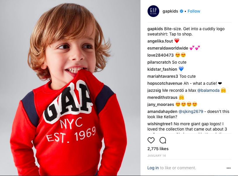This screenshot has width=238, height=176.
Task: Visit esmeraldaworldwide's profile from the comments
Action: (x=168, y=48)
